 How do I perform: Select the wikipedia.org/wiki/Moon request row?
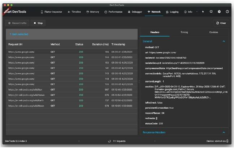pos(71,106)
